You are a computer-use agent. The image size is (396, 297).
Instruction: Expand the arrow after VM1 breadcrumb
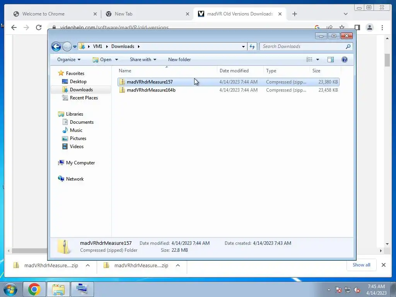107,46
